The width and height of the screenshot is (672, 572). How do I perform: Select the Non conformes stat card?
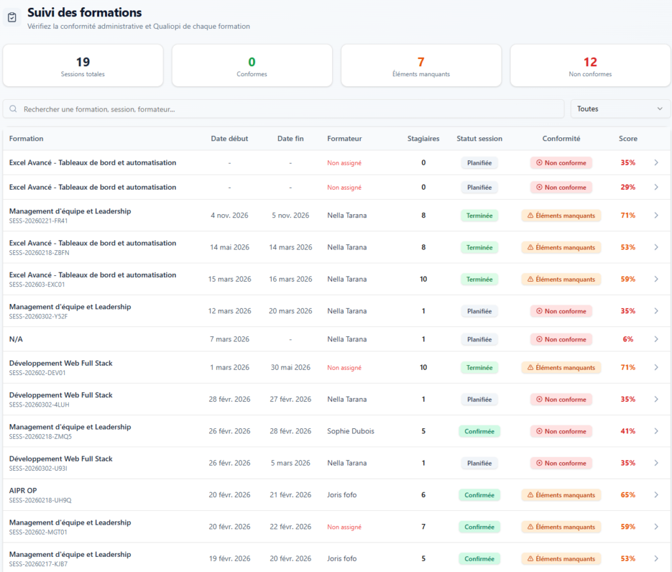(x=590, y=66)
